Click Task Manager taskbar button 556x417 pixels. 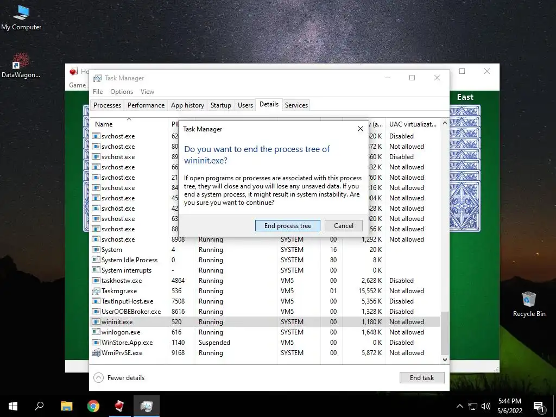(x=147, y=406)
